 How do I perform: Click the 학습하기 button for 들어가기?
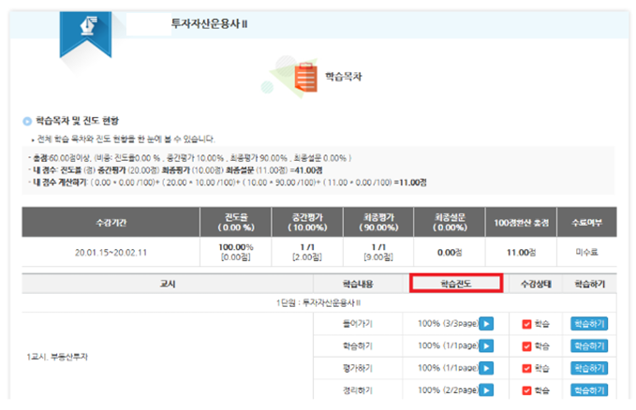(587, 325)
